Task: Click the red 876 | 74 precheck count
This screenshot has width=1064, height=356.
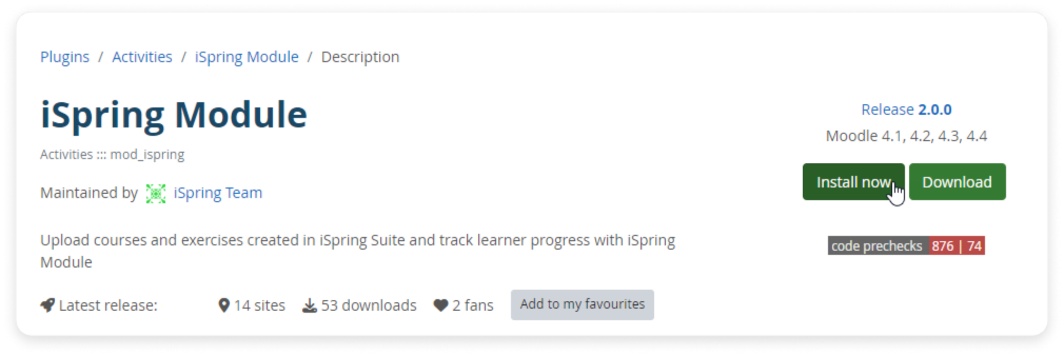Action: click(x=957, y=246)
